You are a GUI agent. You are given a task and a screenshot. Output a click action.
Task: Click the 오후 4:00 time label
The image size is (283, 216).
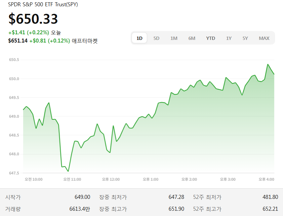tap(266, 179)
